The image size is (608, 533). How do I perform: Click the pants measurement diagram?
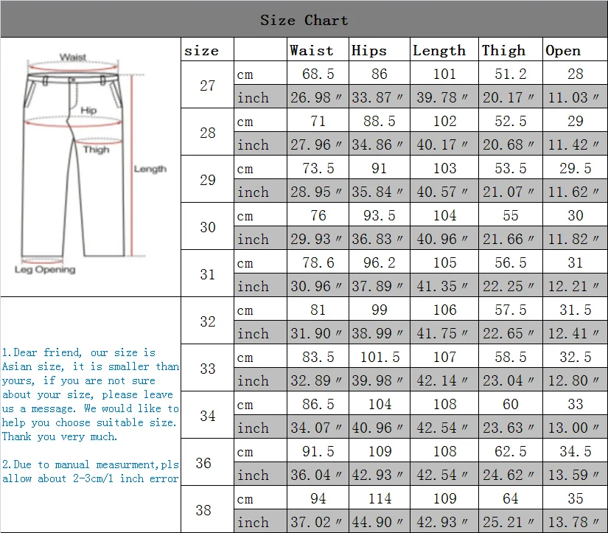pyautogui.click(x=91, y=164)
